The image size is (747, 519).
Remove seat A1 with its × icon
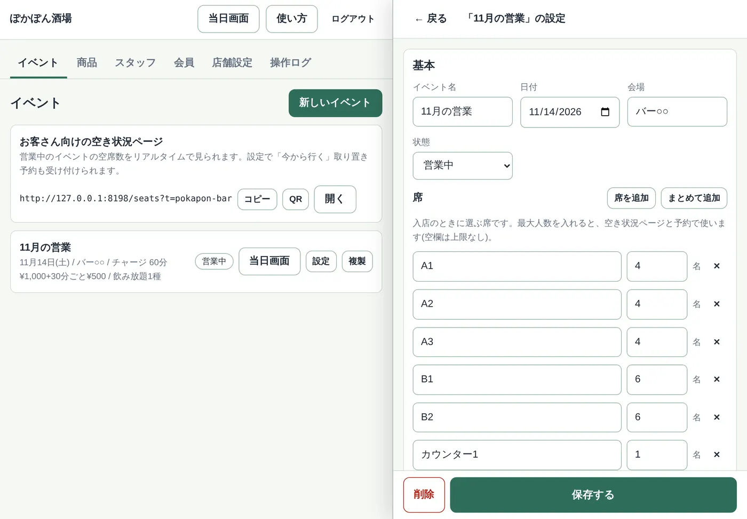pos(717,266)
